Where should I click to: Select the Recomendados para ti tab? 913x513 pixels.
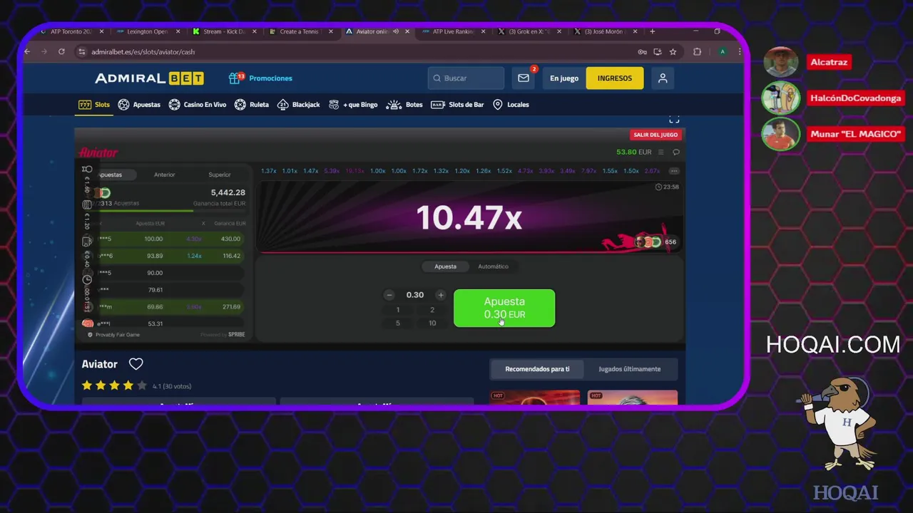537,369
